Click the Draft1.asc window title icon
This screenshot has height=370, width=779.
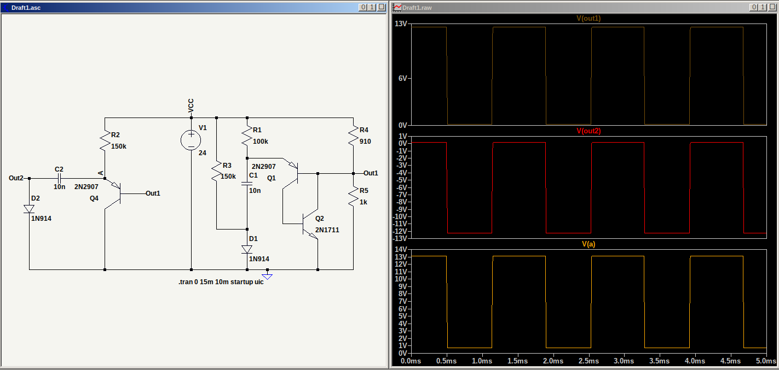coord(6,7)
